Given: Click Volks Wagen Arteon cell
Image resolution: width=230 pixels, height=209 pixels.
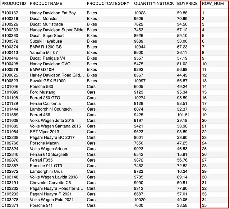Looking at the screenshot, I should pos(48,149).
